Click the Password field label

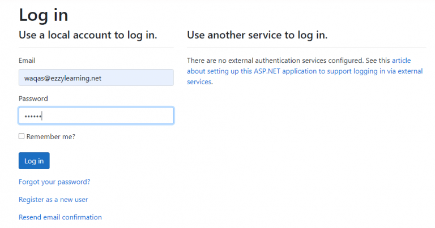[33, 98]
